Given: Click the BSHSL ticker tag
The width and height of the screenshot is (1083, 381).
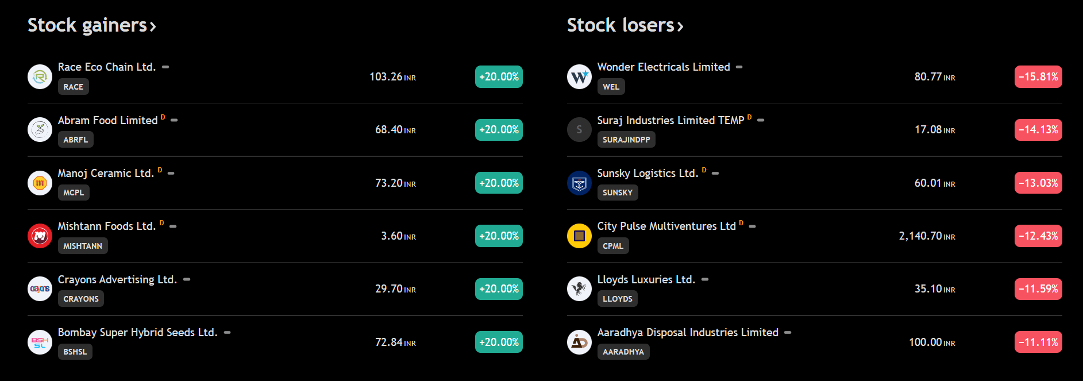Looking at the screenshot, I should tap(75, 352).
